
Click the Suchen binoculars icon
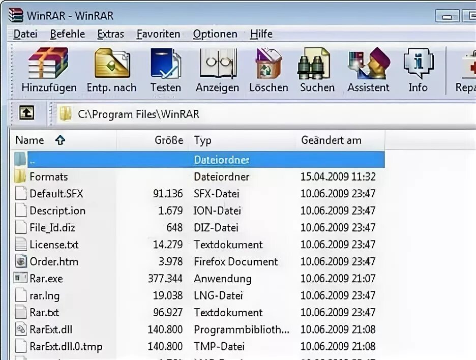click(314, 63)
